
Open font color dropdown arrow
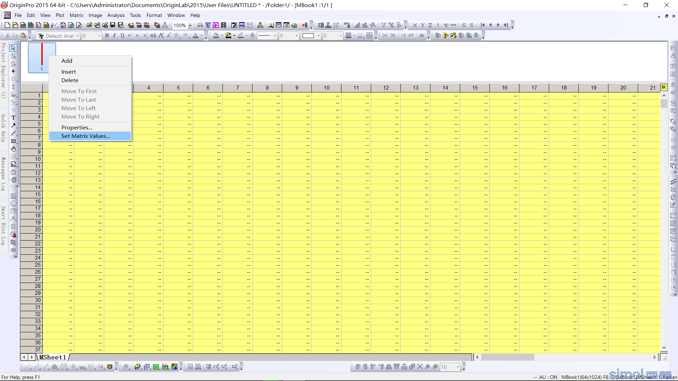click(x=201, y=36)
